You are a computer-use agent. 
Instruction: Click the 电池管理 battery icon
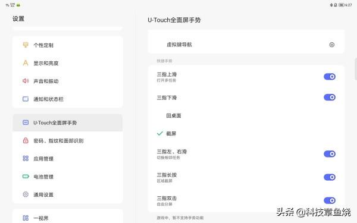coord(26,177)
